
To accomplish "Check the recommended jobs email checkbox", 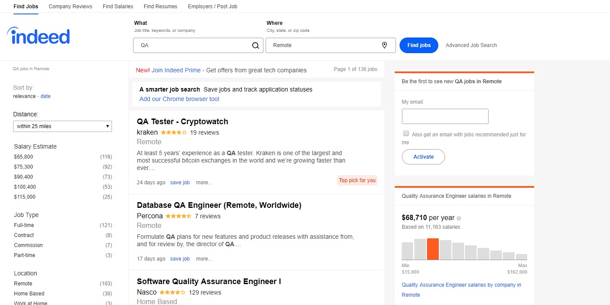I will point(406,134).
